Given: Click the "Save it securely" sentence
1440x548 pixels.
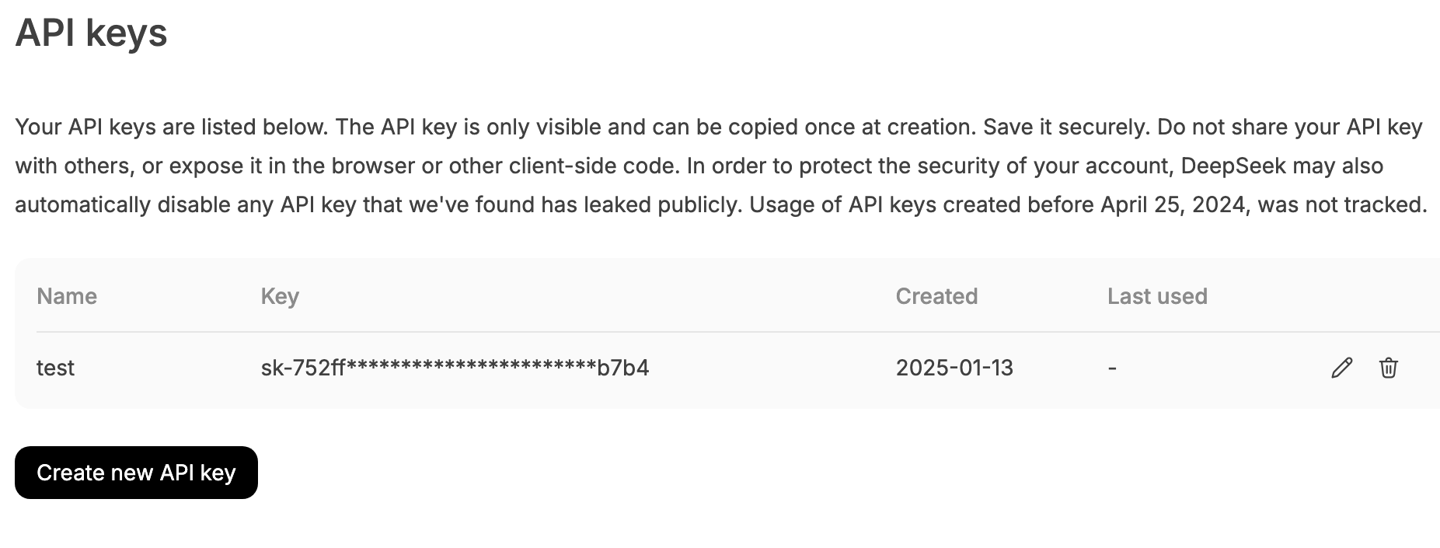Looking at the screenshot, I should [1065, 127].
